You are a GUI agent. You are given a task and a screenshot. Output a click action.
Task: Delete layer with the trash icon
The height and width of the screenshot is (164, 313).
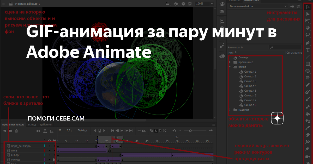point(16,131)
